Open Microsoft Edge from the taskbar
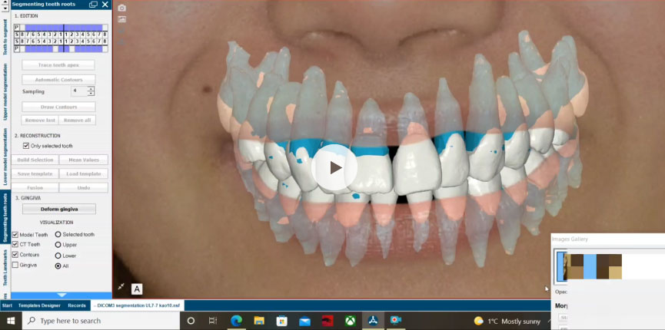Screen dimensions: 665x330 (236, 321)
